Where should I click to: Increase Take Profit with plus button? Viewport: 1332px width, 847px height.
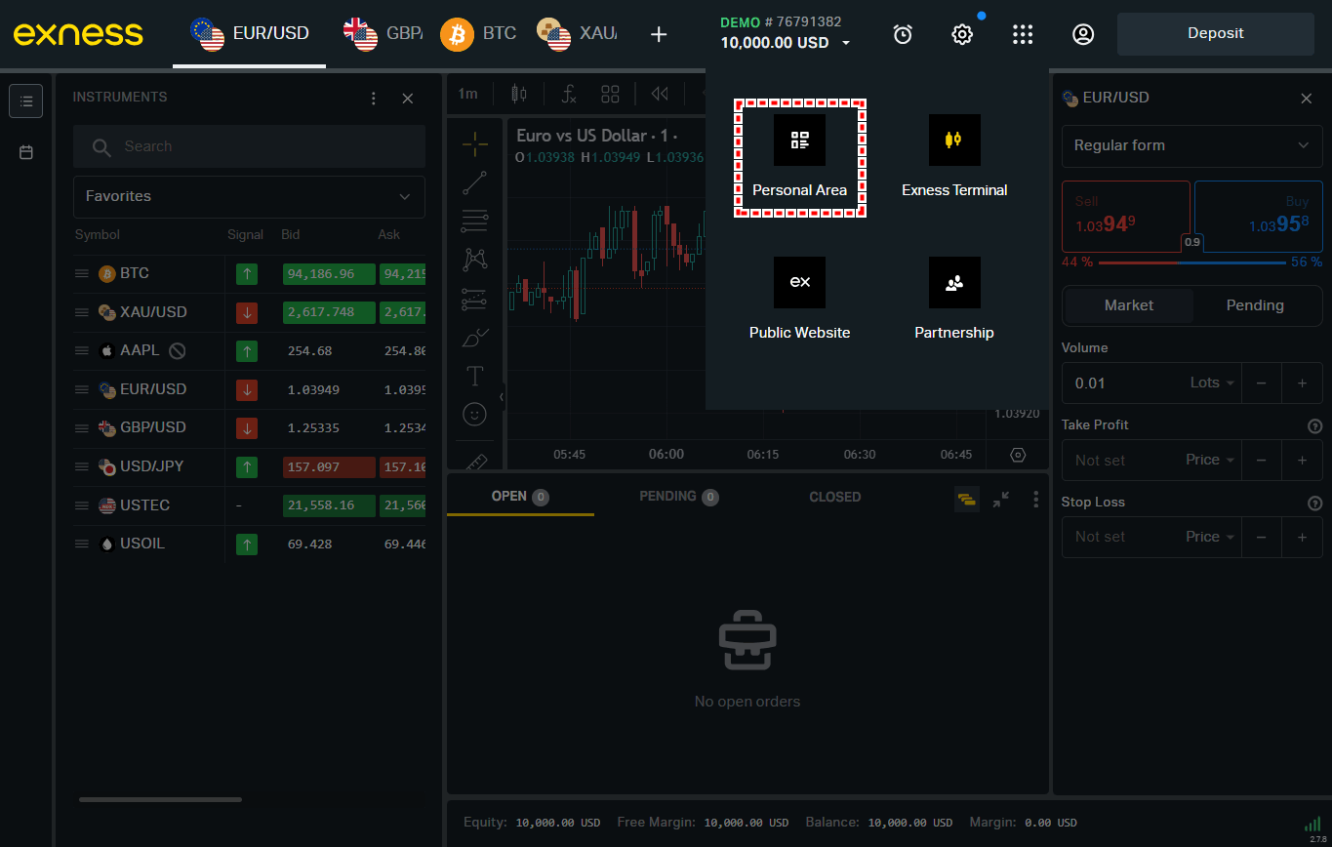(x=1302, y=460)
